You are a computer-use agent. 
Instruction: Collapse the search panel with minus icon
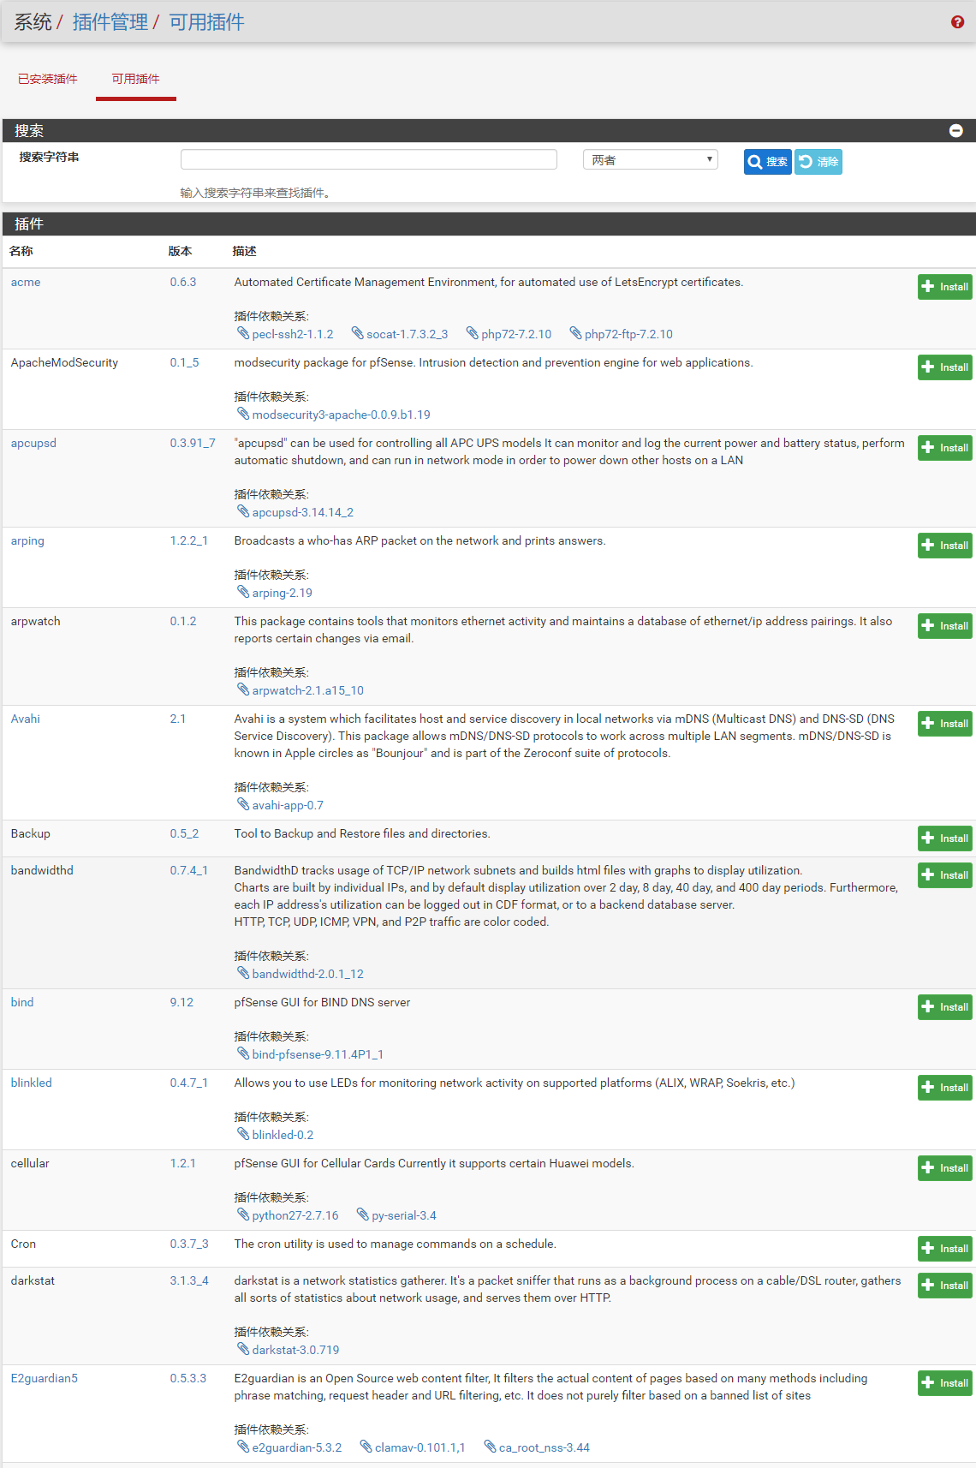coord(955,131)
